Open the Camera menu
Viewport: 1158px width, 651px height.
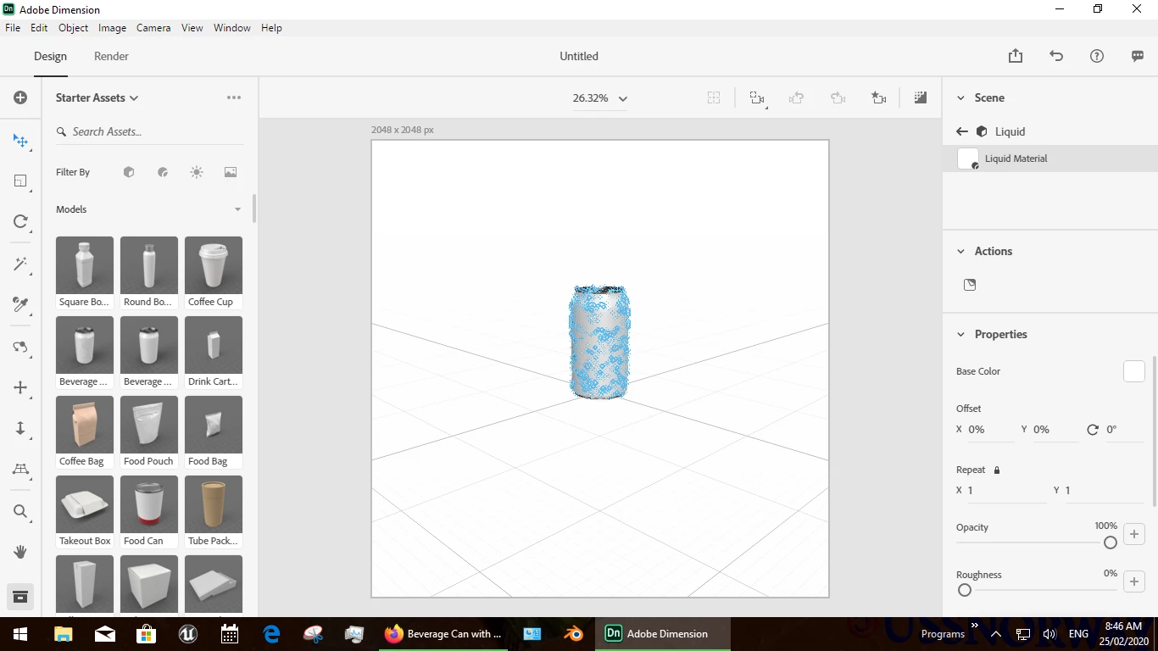tap(153, 28)
